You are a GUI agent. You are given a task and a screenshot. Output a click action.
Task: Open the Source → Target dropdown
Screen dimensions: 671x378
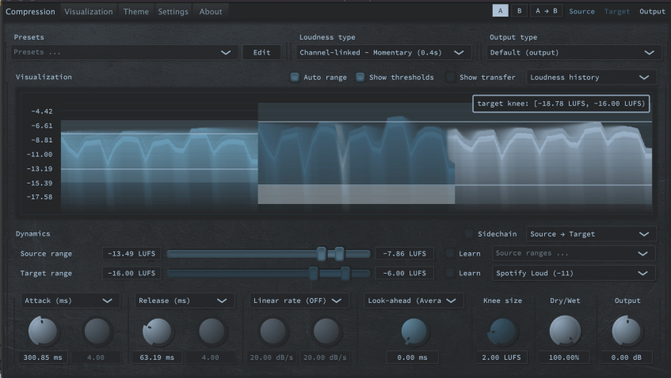pyautogui.click(x=591, y=234)
